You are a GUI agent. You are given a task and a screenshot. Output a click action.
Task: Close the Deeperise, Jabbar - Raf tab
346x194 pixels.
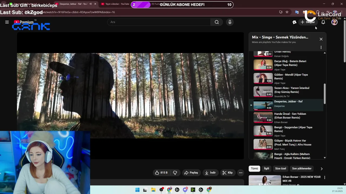(x=95, y=4)
